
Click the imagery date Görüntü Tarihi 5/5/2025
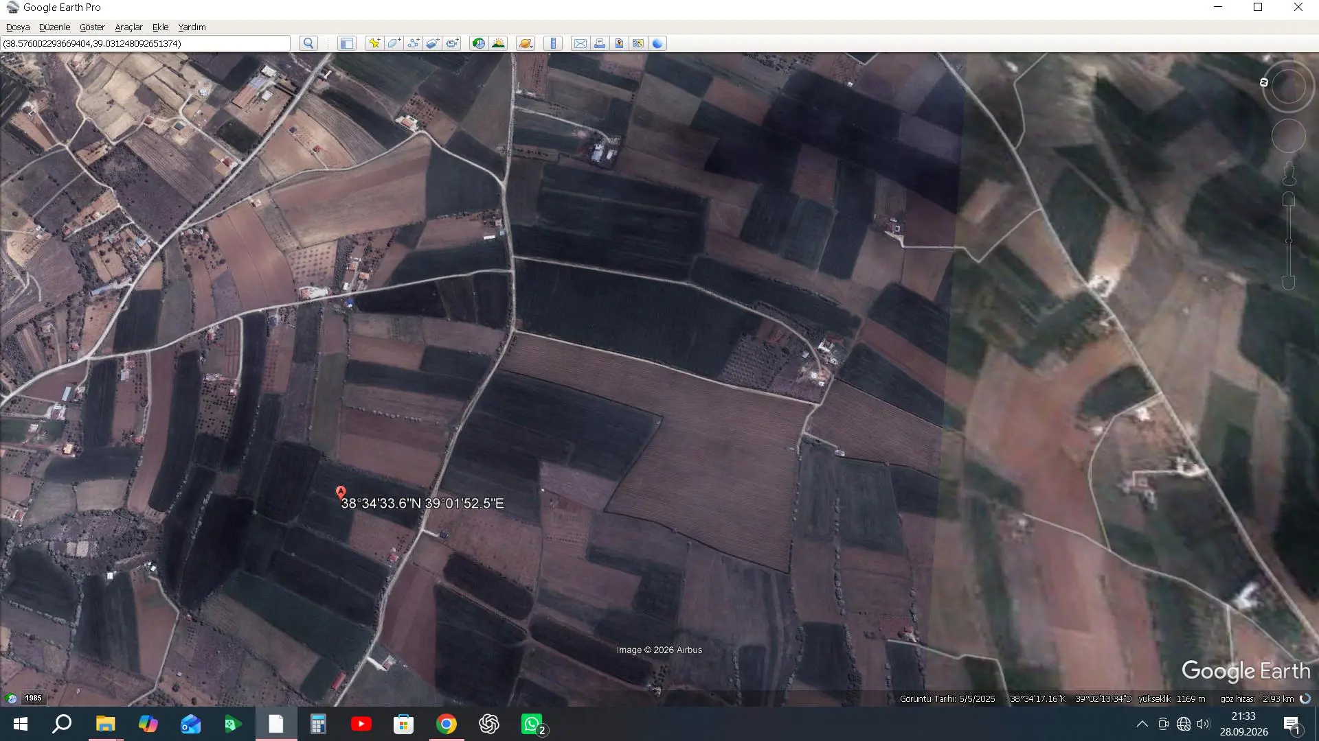coord(947,699)
